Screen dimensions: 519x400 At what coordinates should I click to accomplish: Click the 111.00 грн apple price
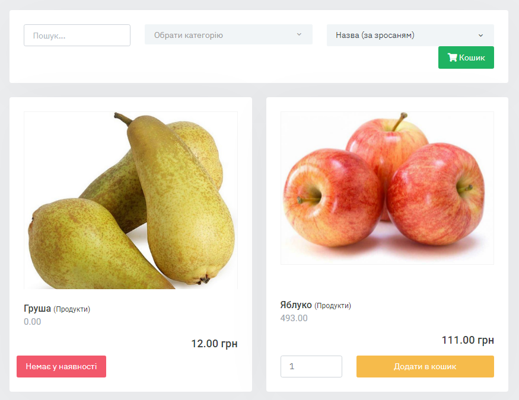tap(468, 340)
